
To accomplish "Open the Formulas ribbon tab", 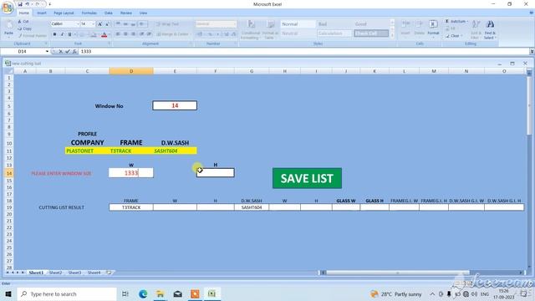I will point(89,13).
